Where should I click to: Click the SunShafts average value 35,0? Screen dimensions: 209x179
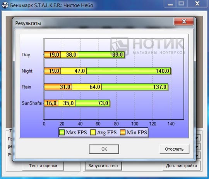coord(69,103)
